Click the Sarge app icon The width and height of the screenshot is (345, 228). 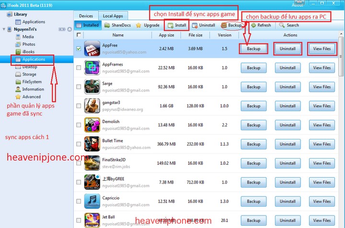click(92, 87)
